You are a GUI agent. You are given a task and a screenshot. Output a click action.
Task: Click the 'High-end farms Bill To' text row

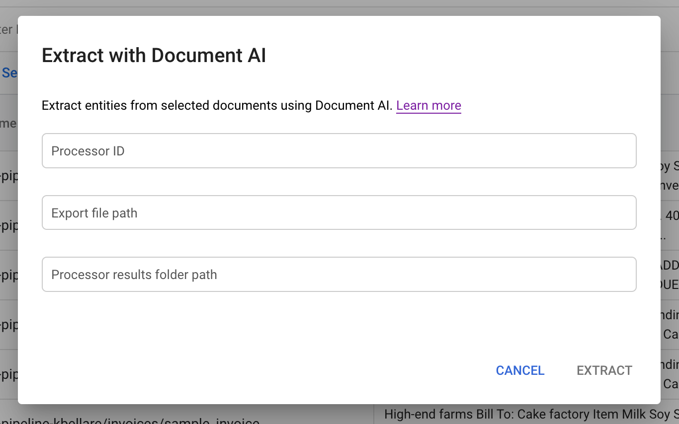coord(530,414)
